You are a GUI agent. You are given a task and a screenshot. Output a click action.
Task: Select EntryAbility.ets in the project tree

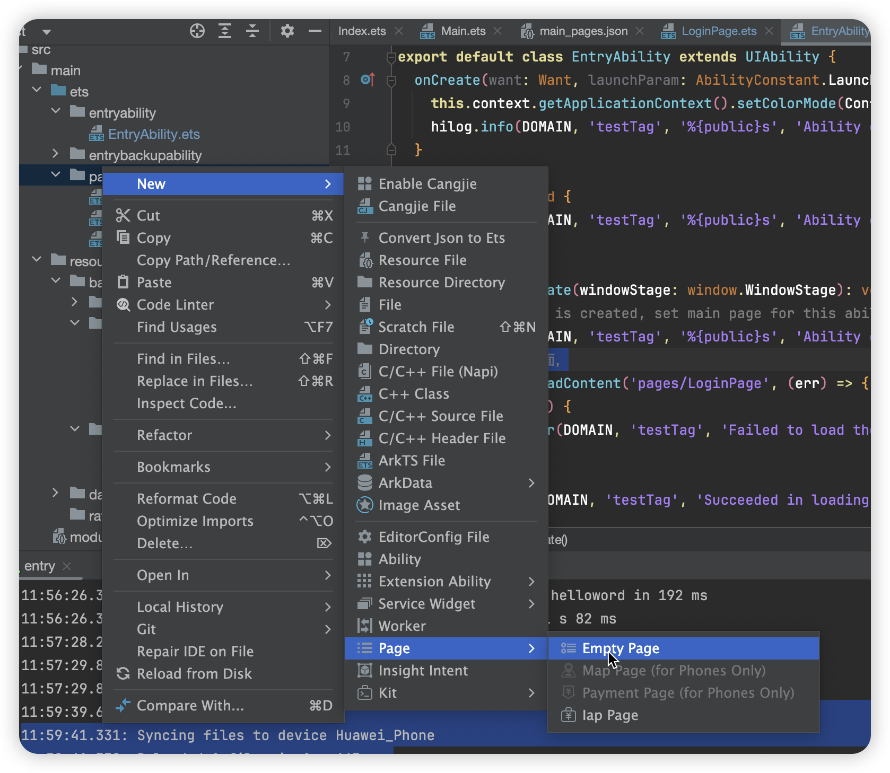pos(154,134)
